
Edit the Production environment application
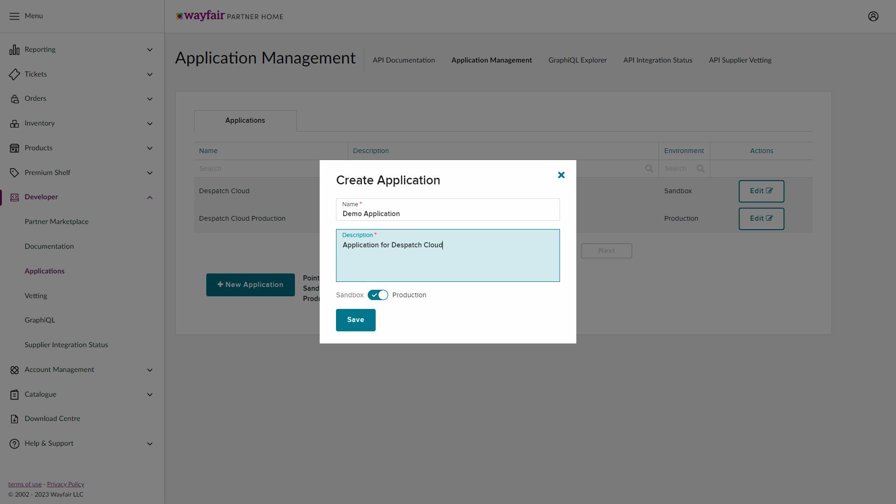(761, 219)
